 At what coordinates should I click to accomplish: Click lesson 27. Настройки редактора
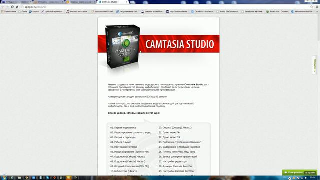point(172,161)
